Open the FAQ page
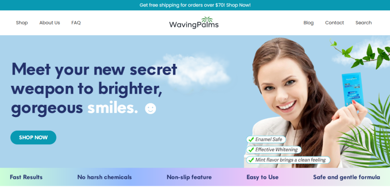390x195 pixels. (x=76, y=22)
